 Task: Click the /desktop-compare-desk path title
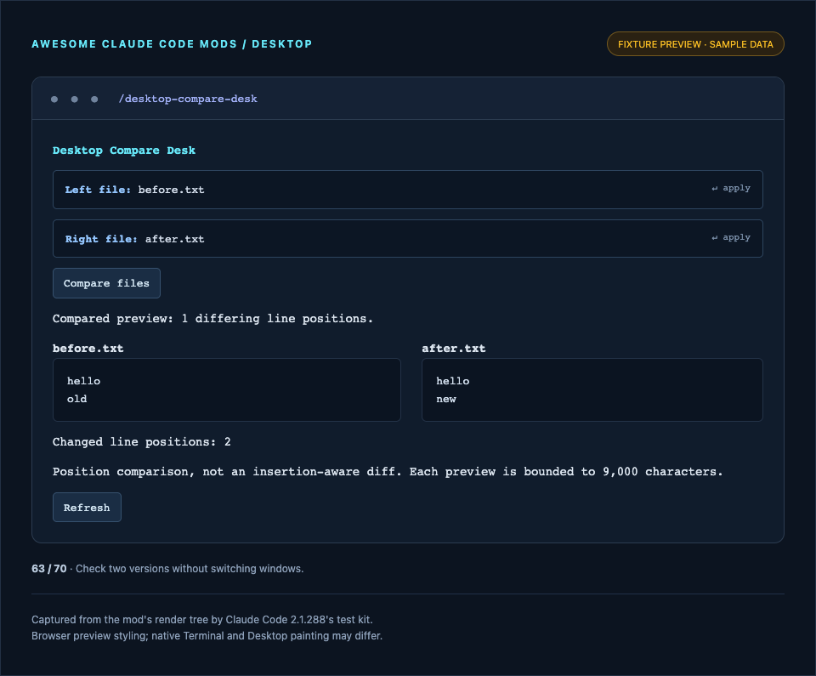(188, 99)
